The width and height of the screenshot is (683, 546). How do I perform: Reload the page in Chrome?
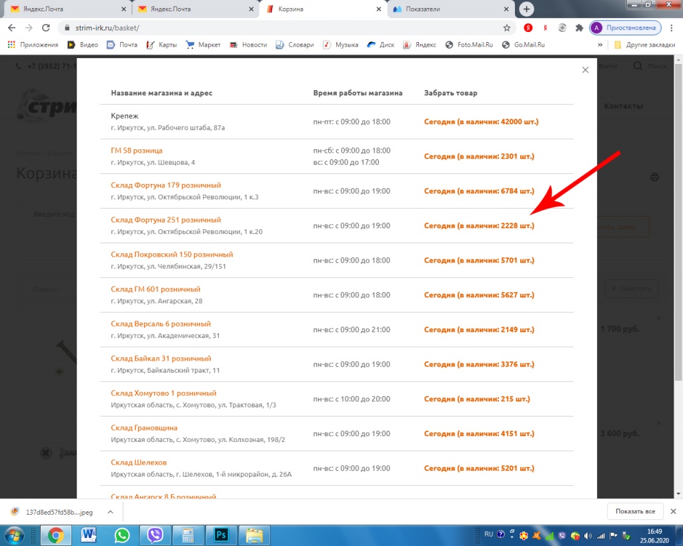click(46, 28)
